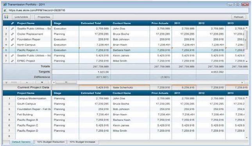
Task: Click the Link/Unlink button
Action: pos(21,17)
